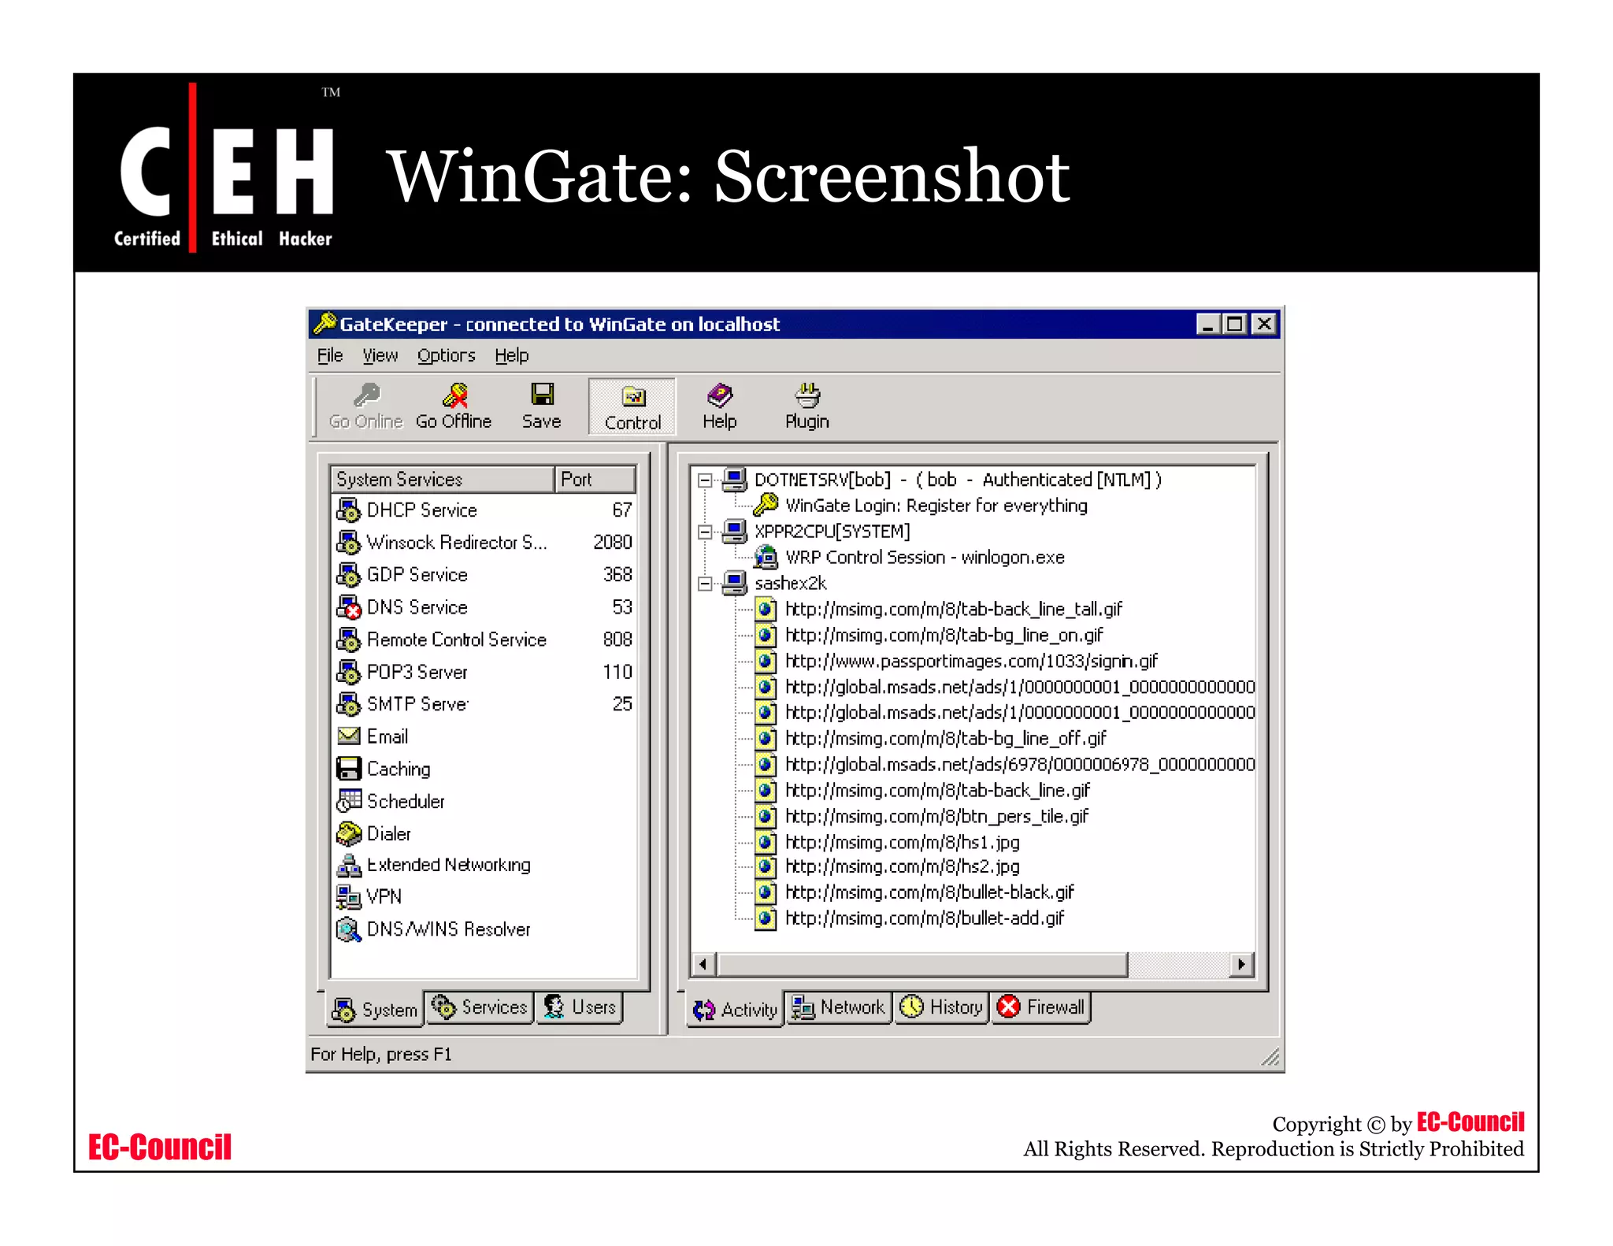Collapse the XPPR2CPU[SYSTEM] tree node

(x=705, y=532)
